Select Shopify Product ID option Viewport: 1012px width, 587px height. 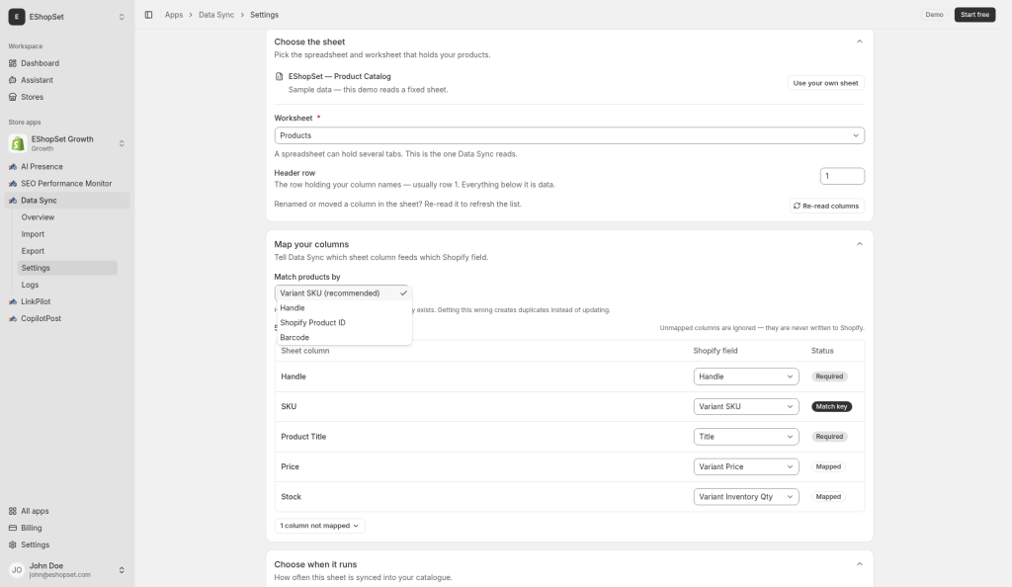point(343,322)
